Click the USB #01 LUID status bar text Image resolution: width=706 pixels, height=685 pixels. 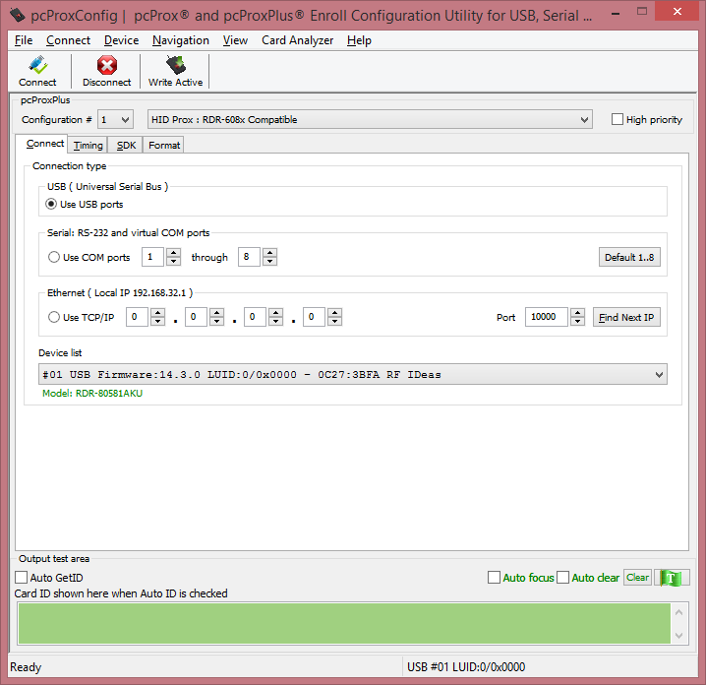coord(466,667)
